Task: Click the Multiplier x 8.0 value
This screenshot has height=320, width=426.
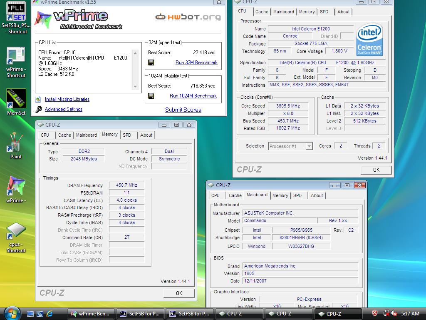Action: pos(288,113)
